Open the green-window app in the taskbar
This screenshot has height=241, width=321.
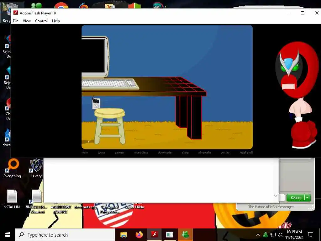click(170, 235)
